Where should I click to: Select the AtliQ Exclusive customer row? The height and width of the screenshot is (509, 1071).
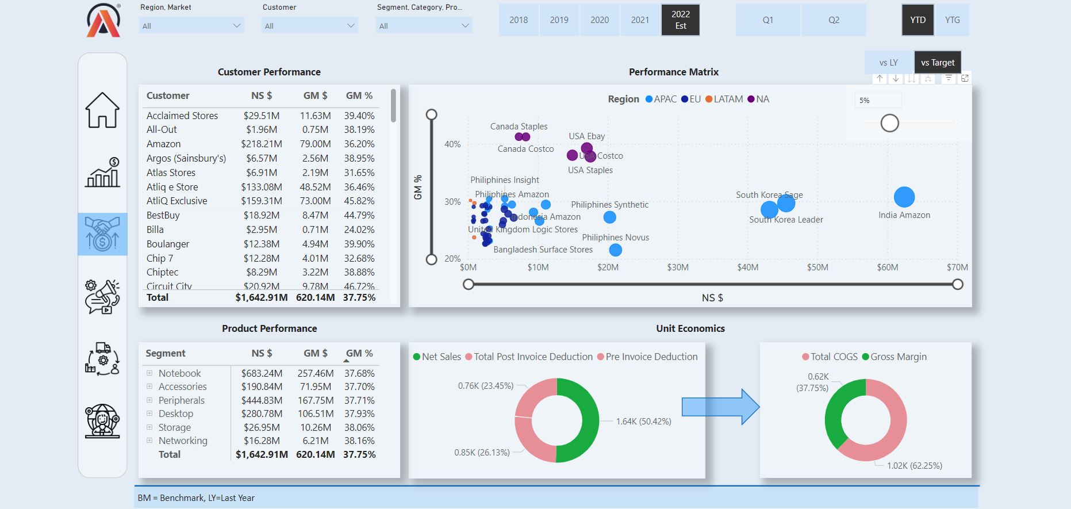point(260,201)
